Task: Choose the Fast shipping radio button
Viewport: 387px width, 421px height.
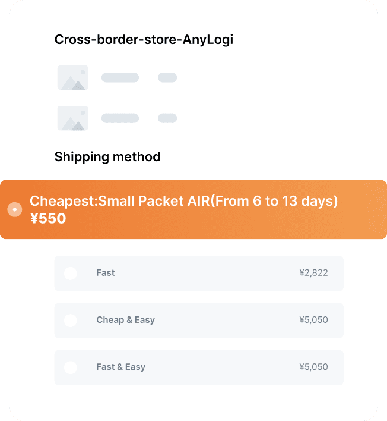Action: (71, 274)
